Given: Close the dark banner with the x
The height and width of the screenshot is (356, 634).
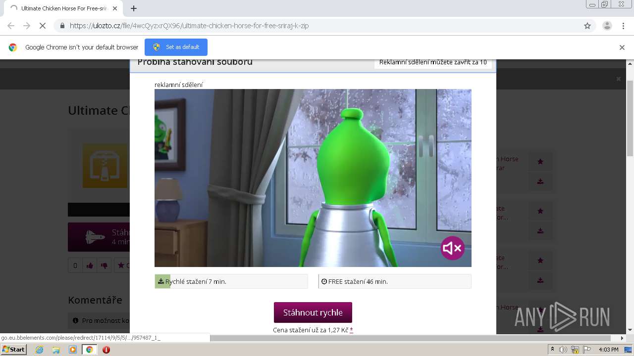Looking at the screenshot, I should pyautogui.click(x=618, y=79).
